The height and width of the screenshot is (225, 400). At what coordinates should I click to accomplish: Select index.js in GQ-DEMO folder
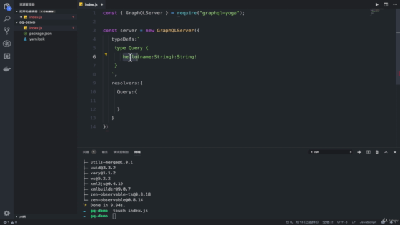36,28
